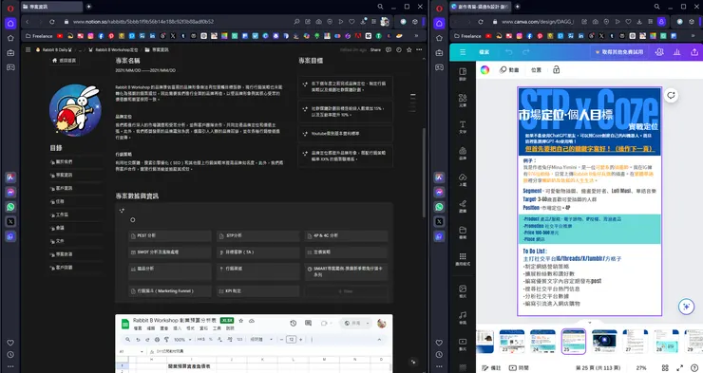Open the Canva color wheel swatch

pos(484,70)
